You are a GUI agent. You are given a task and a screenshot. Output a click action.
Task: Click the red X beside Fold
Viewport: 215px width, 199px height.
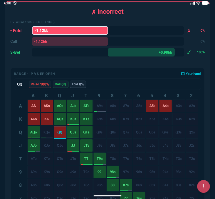[189, 31]
